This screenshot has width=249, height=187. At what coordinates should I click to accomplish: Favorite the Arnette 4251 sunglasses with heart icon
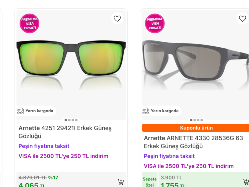117,18
